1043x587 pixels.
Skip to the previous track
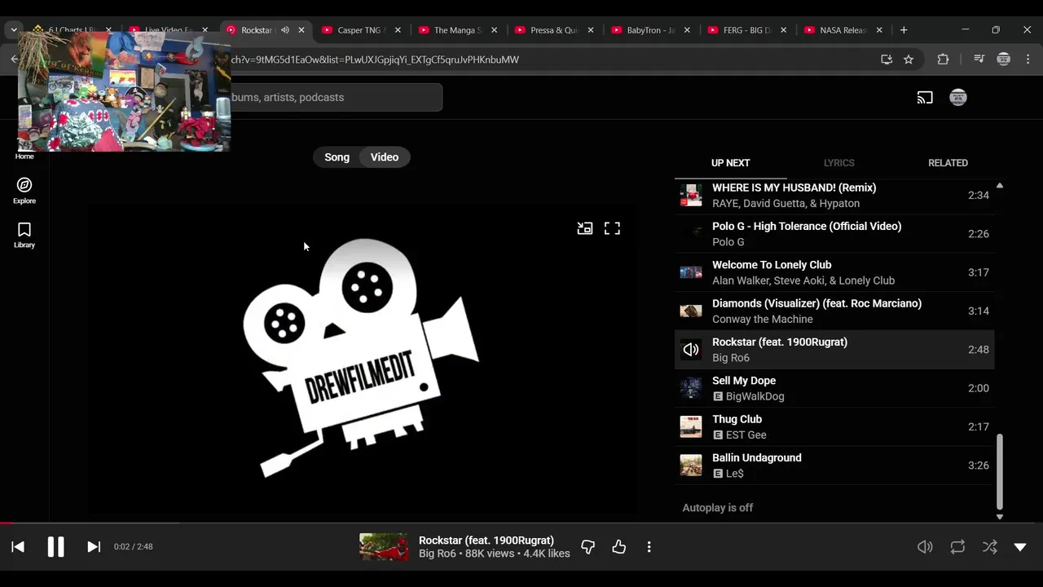click(x=18, y=547)
